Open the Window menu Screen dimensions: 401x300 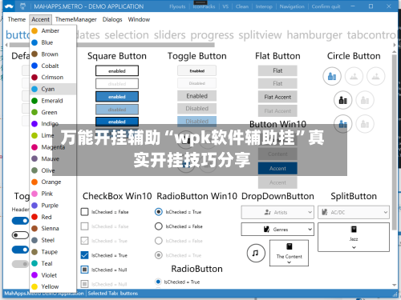[139, 19]
